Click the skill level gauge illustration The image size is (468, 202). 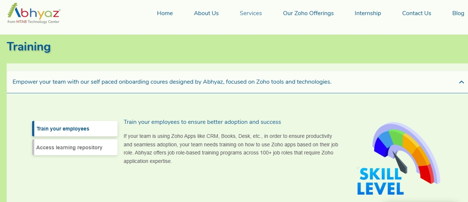[399, 159]
